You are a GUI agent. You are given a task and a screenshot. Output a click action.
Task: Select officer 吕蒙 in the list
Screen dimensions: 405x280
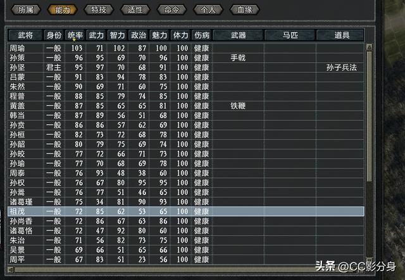(186, 77)
